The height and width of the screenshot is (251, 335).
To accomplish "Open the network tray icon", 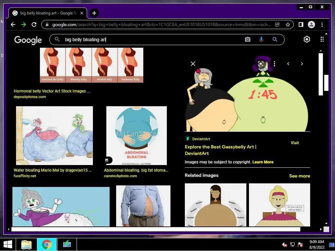I will (x=292, y=244).
